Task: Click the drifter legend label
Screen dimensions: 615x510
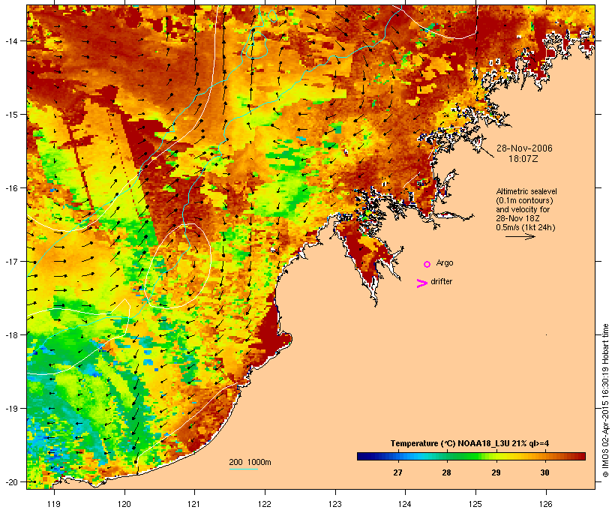Action: [441, 281]
